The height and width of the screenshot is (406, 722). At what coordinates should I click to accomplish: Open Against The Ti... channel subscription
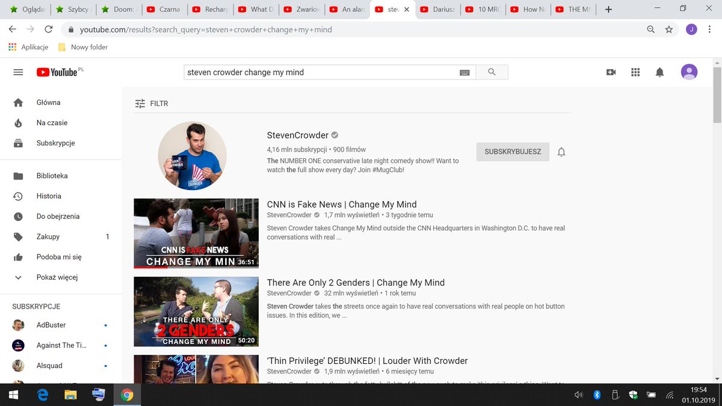pos(61,345)
